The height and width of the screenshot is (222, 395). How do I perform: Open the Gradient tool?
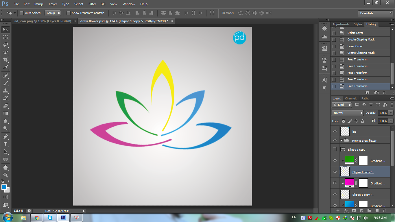(x=5, y=113)
